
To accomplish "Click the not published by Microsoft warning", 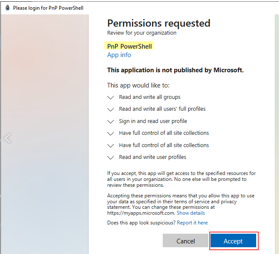I will [x=175, y=70].
